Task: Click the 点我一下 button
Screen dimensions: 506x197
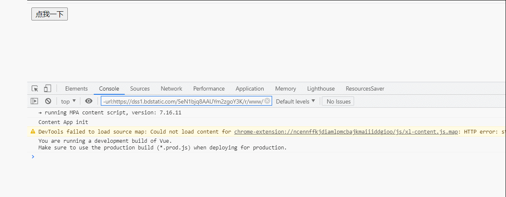Action: (x=49, y=14)
